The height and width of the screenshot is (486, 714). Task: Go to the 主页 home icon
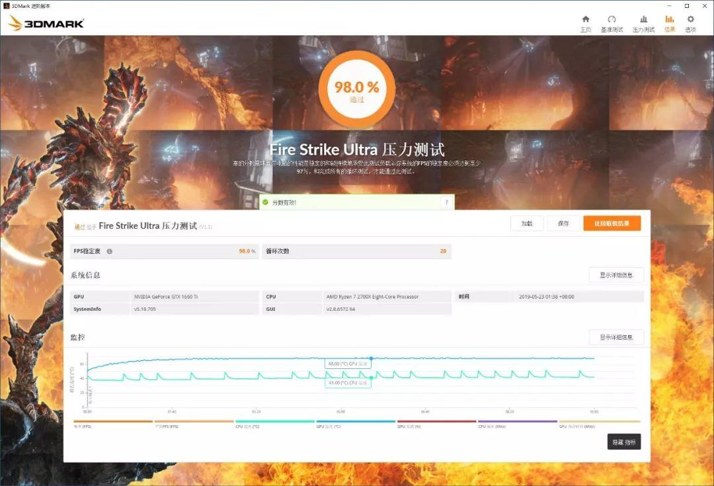pos(586,19)
